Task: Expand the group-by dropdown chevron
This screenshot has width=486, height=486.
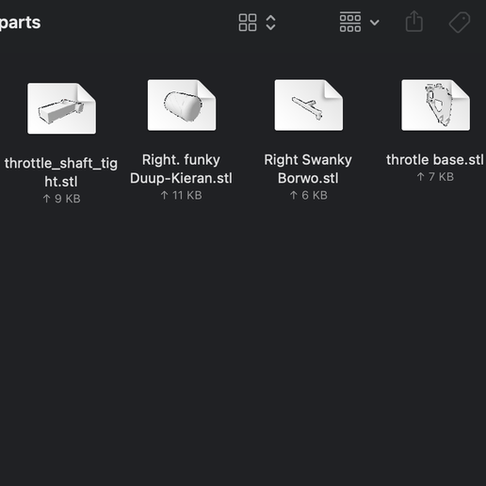Action: pyautogui.click(x=375, y=23)
